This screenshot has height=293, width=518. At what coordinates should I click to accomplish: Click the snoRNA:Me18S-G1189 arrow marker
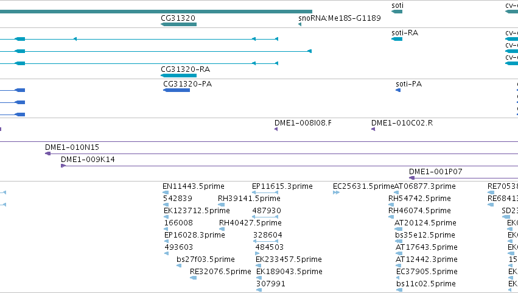[299, 24]
